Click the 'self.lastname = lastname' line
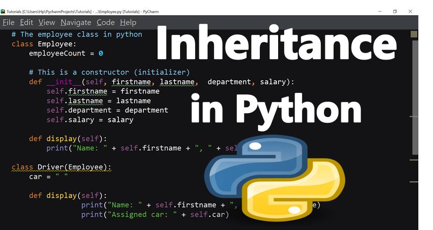Image resolution: width=433 pixels, height=230 pixels. pos(99,101)
